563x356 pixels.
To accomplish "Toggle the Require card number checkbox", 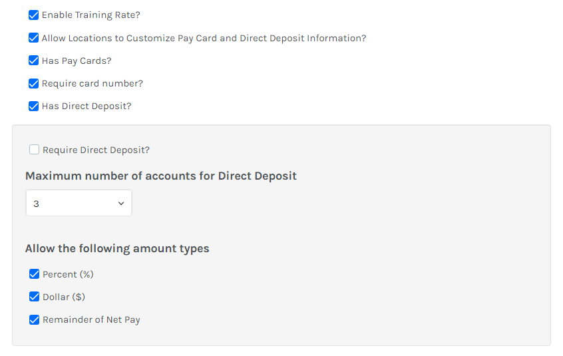I will point(34,83).
